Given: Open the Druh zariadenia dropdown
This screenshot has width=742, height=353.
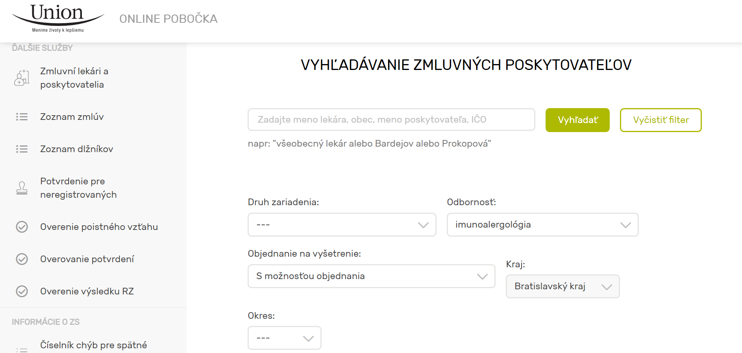Looking at the screenshot, I should pos(342,225).
